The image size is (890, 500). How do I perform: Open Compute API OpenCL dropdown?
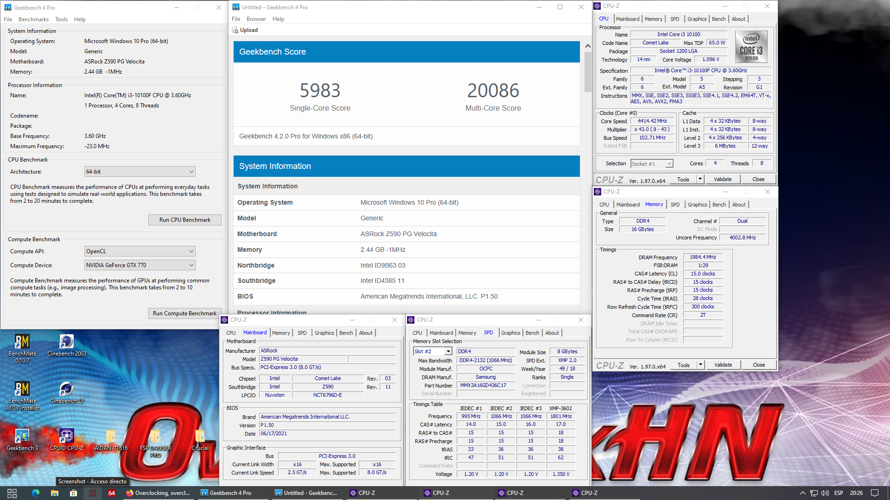coord(140,251)
